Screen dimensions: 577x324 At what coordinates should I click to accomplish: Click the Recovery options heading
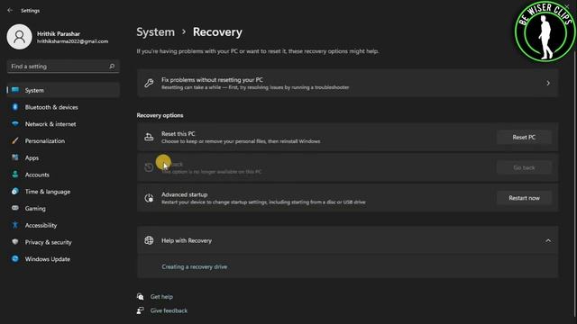point(160,115)
